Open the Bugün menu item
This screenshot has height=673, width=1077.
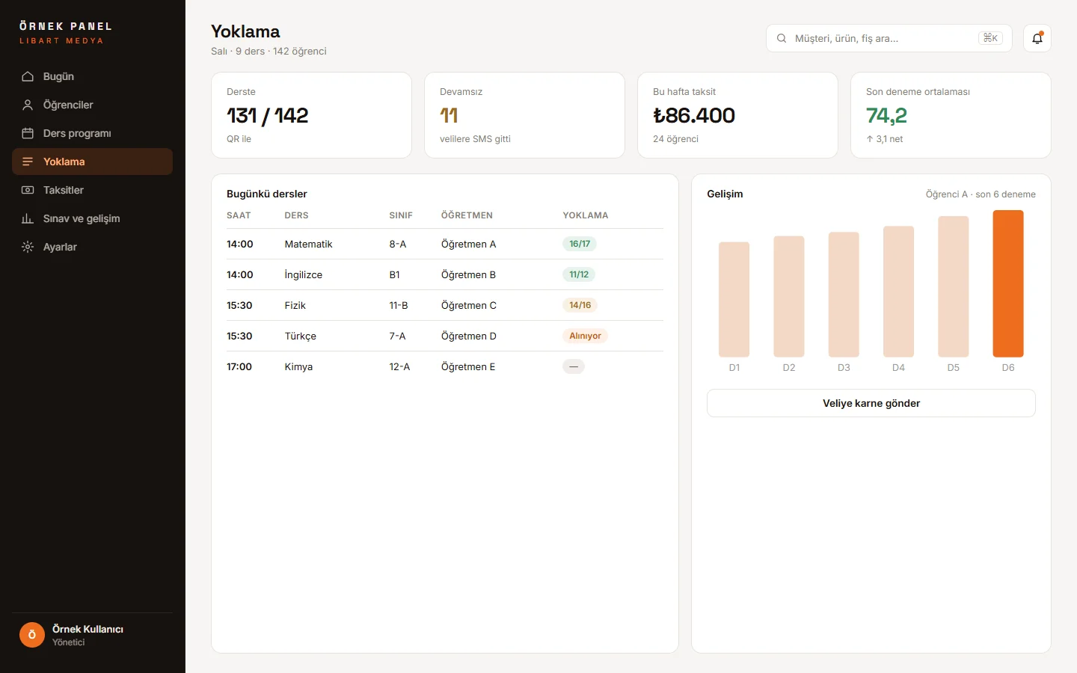[x=92, y=76]
